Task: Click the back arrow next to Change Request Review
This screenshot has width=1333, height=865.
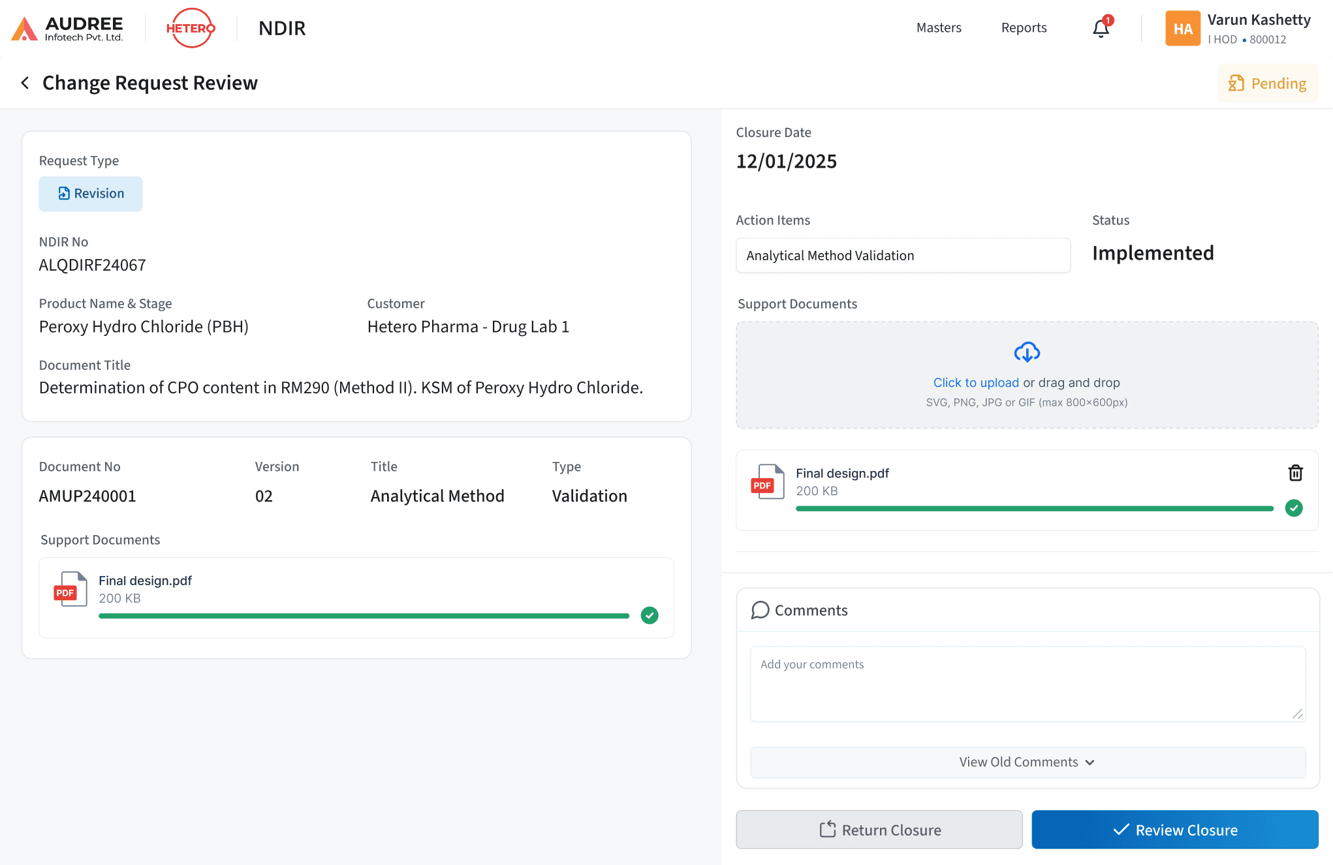Action: pyautogui.click(x=24, y=83)
